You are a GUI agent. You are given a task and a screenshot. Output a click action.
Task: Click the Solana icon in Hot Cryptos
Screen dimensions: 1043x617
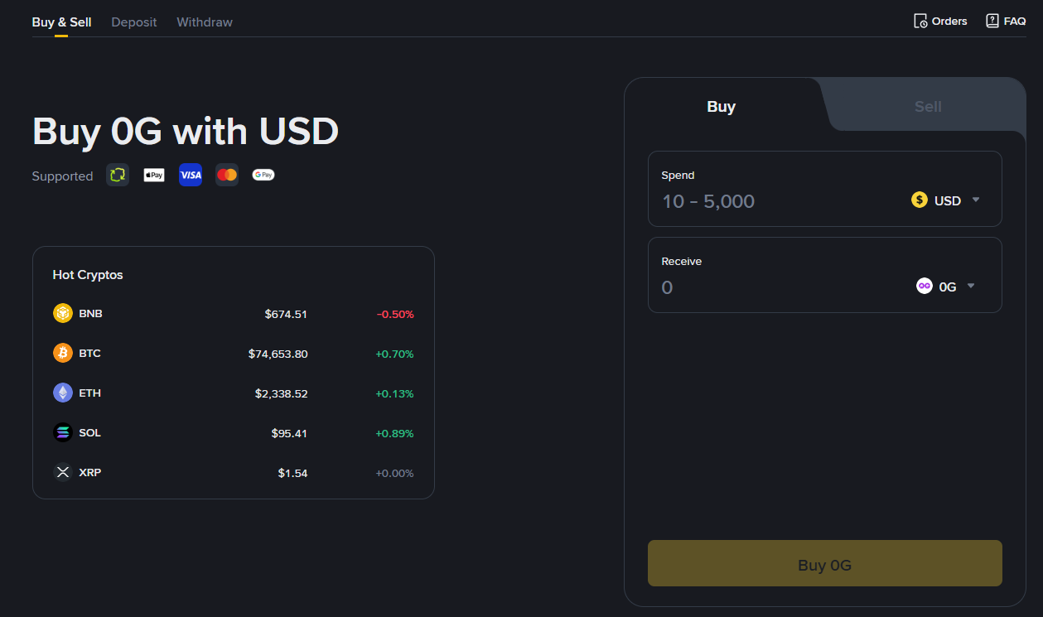coord(63,432)
